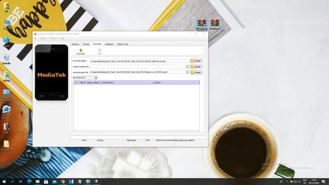The height and width of the screenshot is (185, 329).
Task: Open Microsoft Store from the taskbar
Action: (x=46, y=181)
